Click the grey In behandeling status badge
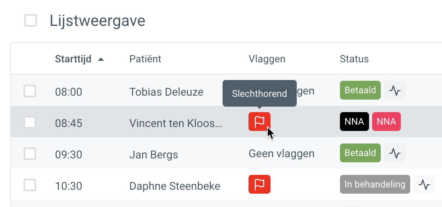This screenshot has width=442, height=207. (375, 184)
